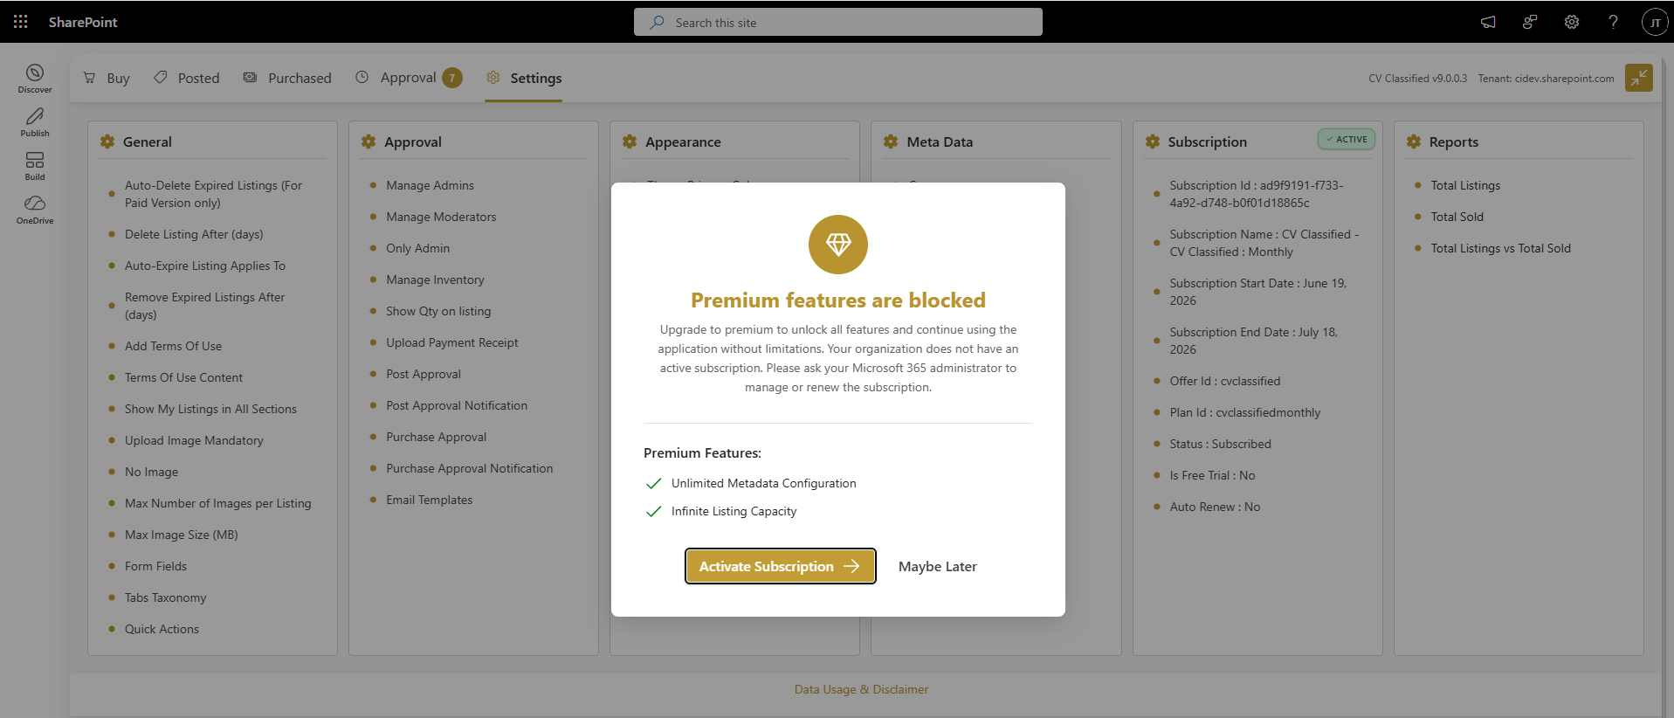Dismiss the dialog with Maybe Later
This screenshot has width=1674, height=718.
point(937,566)
